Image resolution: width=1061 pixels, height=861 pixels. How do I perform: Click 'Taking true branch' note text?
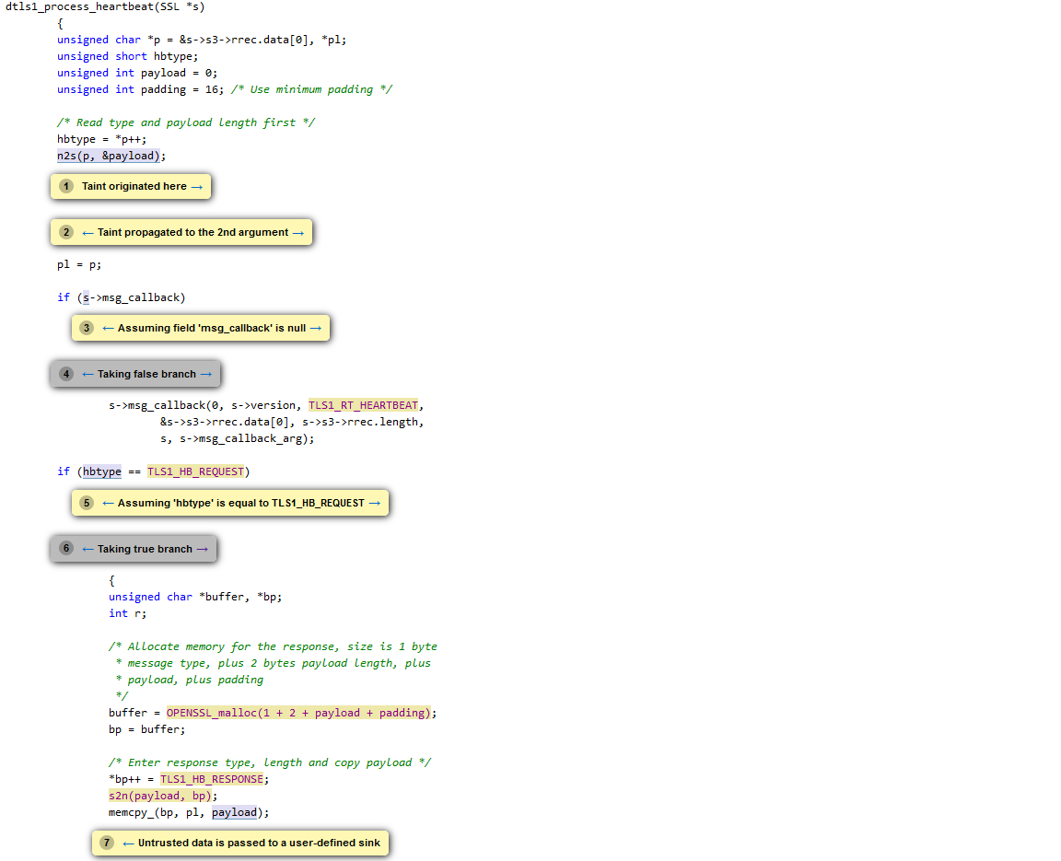click(x=145, y=549)
